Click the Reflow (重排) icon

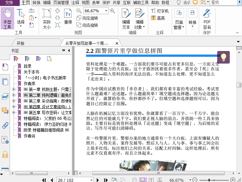point(68,16)
